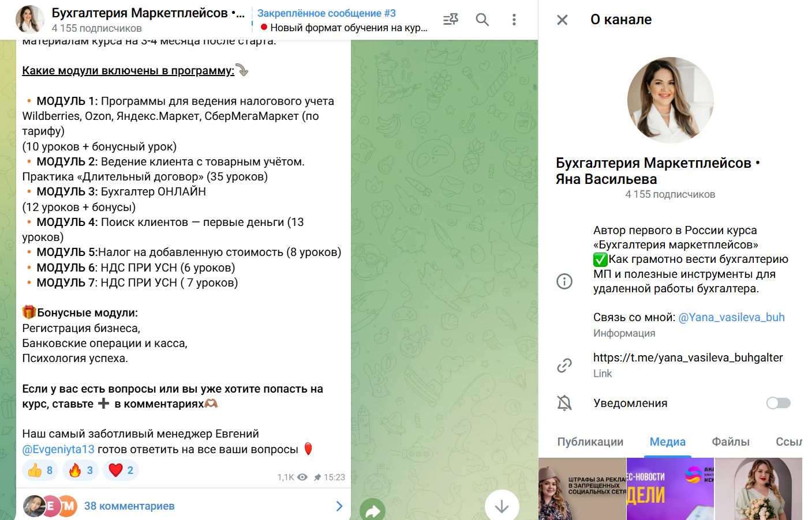Click the info icon beside channel description
The image size is (808, 520).
click(x=564, y=281)
